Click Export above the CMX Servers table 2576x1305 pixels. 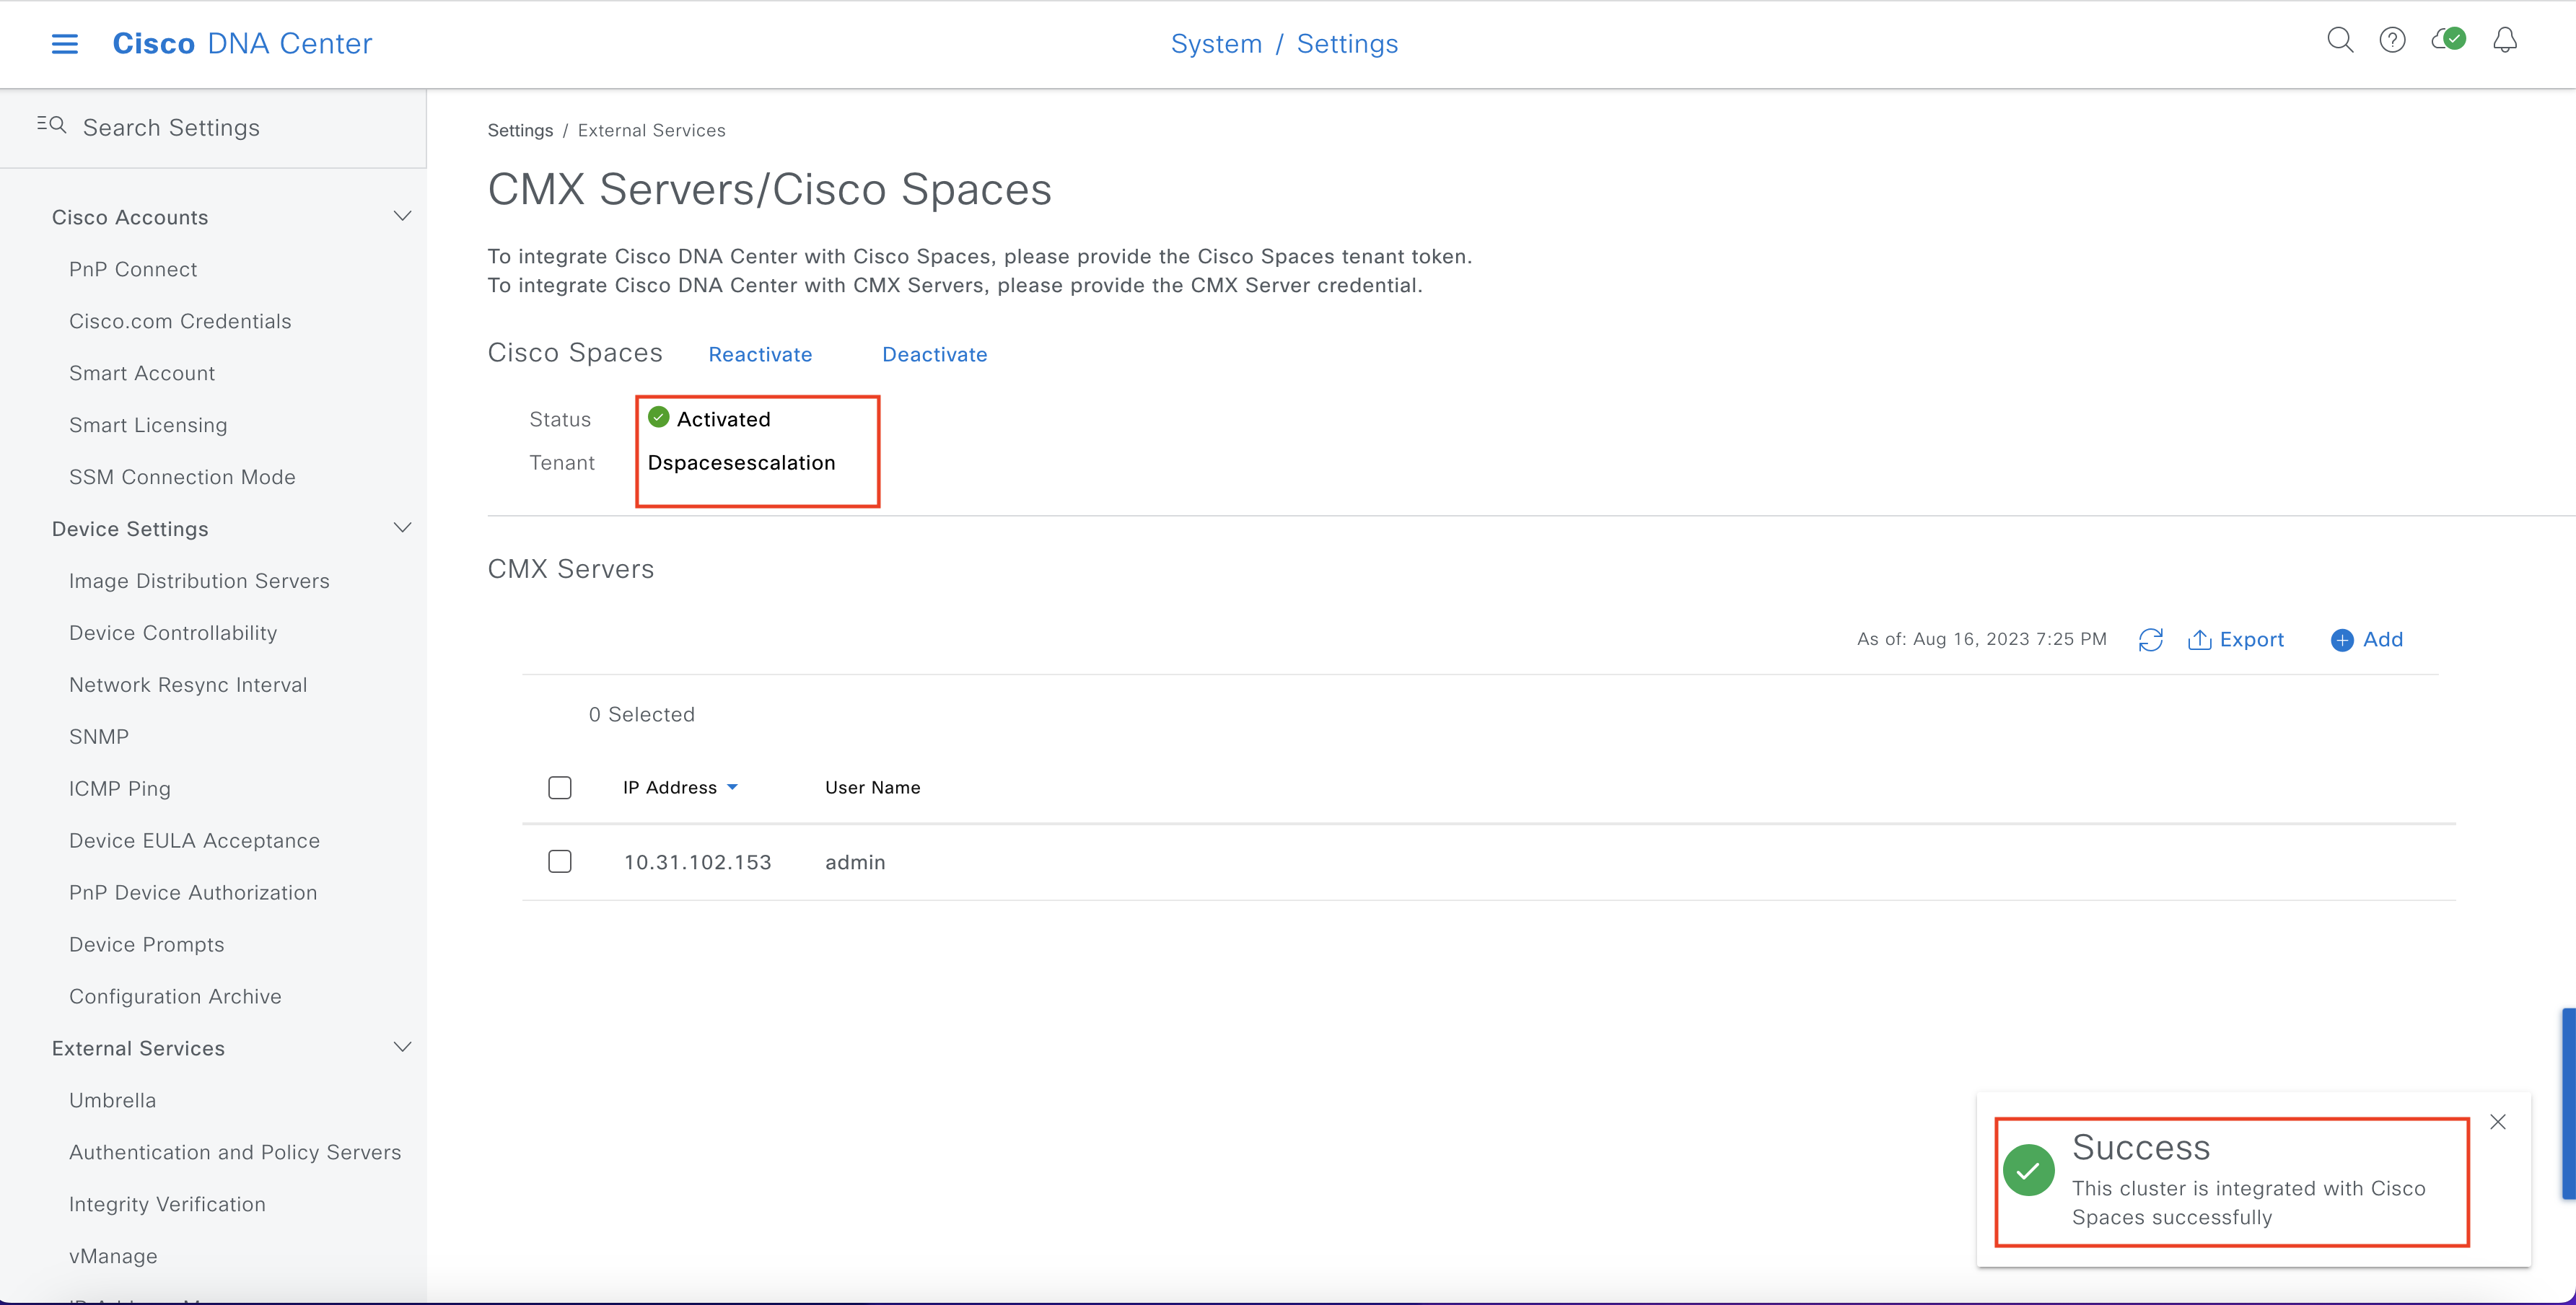pos(2236,640)
